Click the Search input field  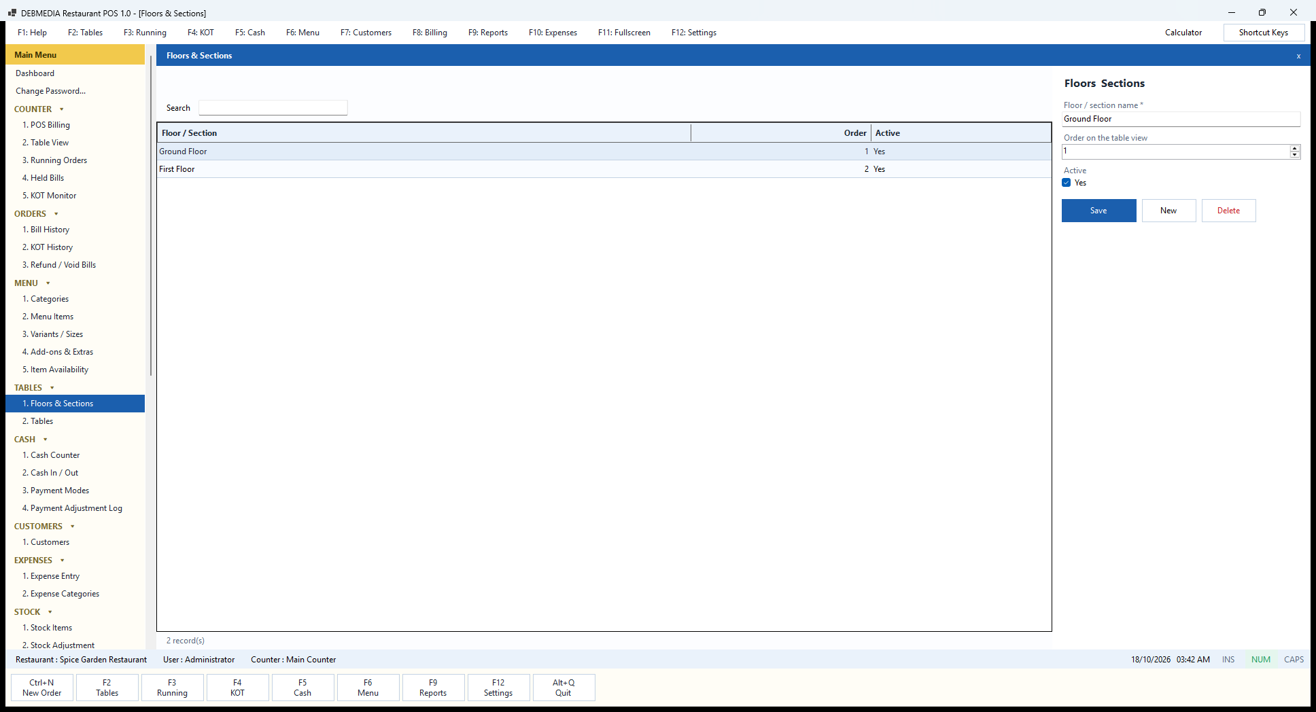[x=273, y=108]
